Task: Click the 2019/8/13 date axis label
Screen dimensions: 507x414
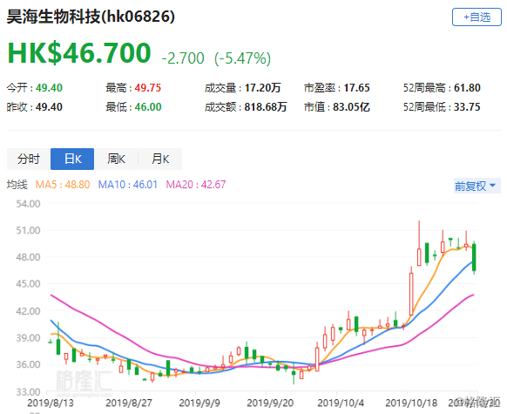Action: pos(51,403)
